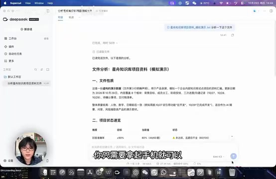Click the 会话 label beside 工作台

(x=46, y=38)
